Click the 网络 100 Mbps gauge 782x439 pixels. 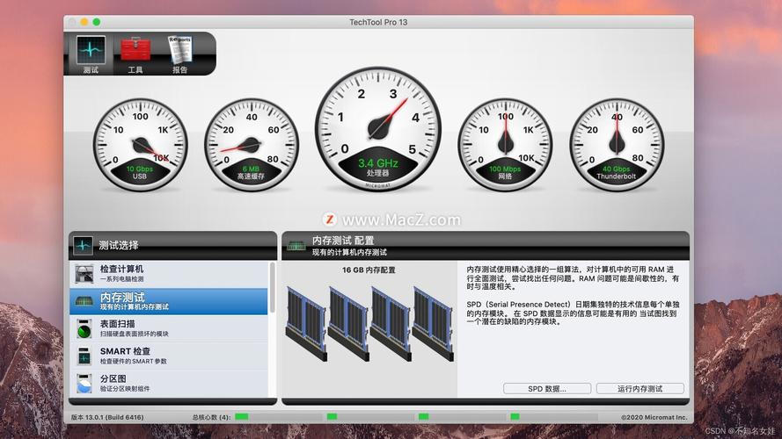[505, 145]
